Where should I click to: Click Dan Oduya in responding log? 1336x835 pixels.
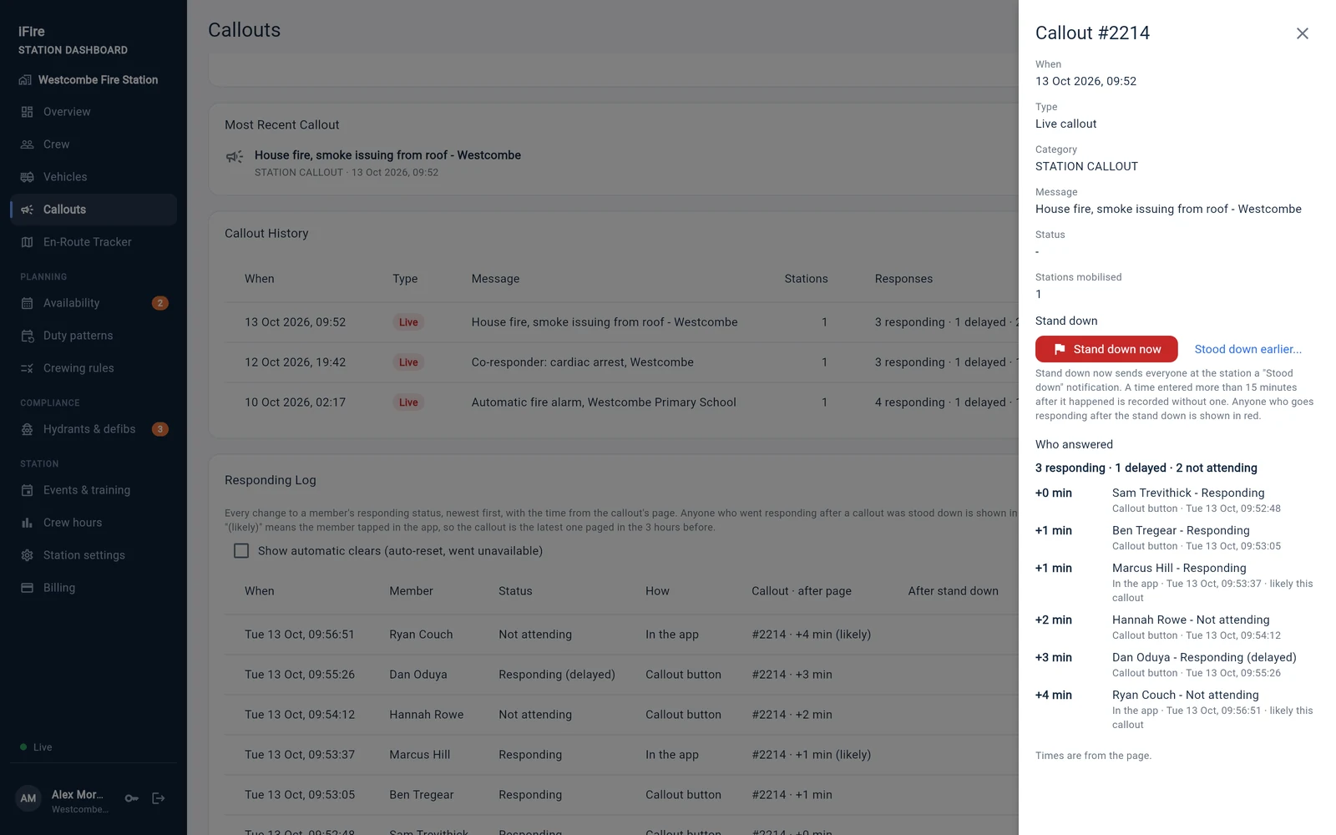click(418, 675)
